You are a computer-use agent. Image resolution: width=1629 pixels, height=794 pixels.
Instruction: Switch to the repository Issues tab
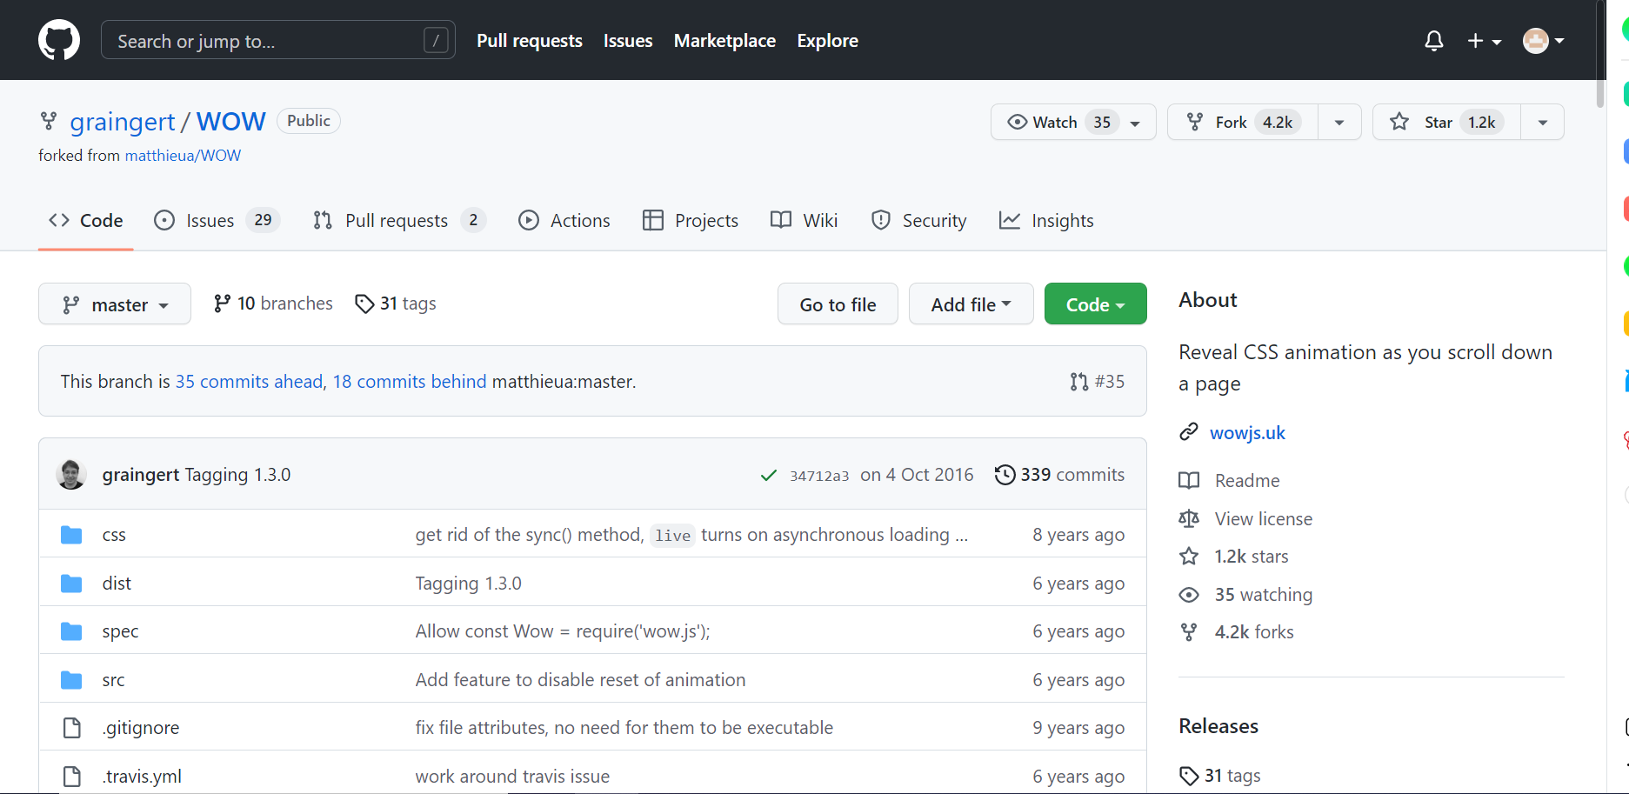coord(217,221)
